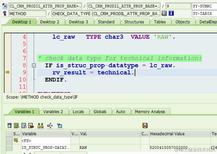Select the Variables 1 tab
Image resolution: width=217 pixels, height=154 pixels.
24,112
